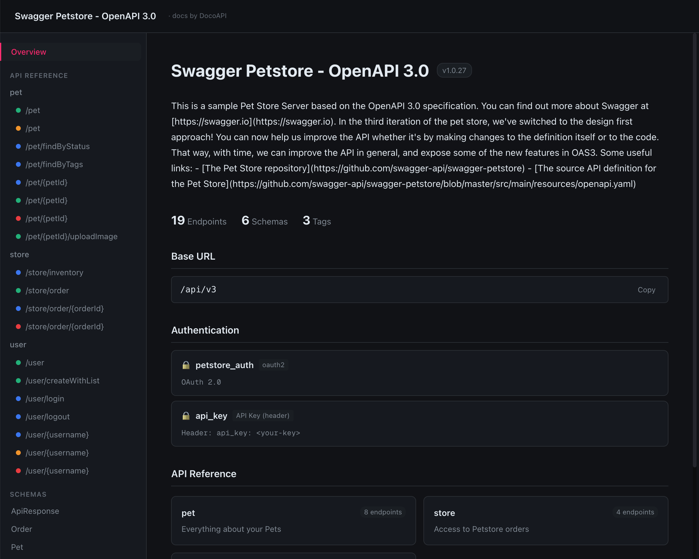Copy the base URL /api/v3
699x559 pixels.
pos(646,290)
